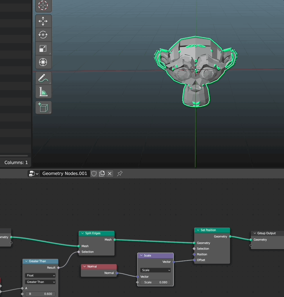
Task: Toggle the pin node tree icon
Action: [120, 174]
